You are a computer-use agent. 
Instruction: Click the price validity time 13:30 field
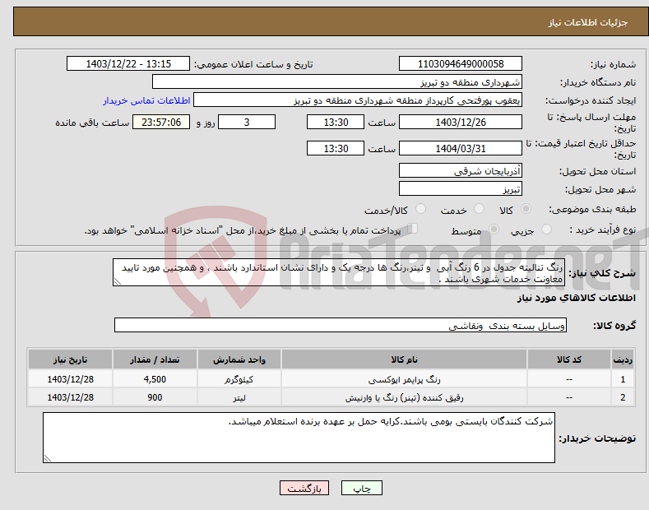tap(336, 148)
